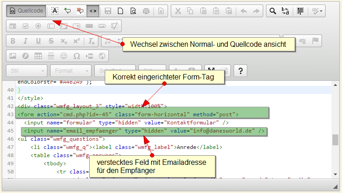Toggle Italic formatting

tap(26, 41)
